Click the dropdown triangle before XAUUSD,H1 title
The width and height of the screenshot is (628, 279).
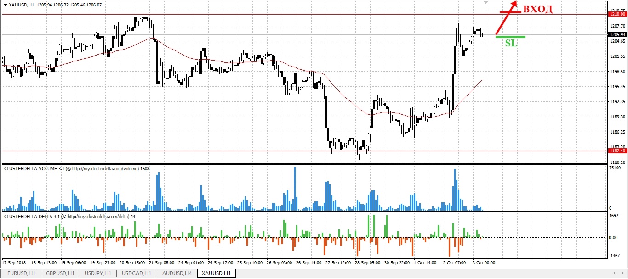click(x=5, y=5)
